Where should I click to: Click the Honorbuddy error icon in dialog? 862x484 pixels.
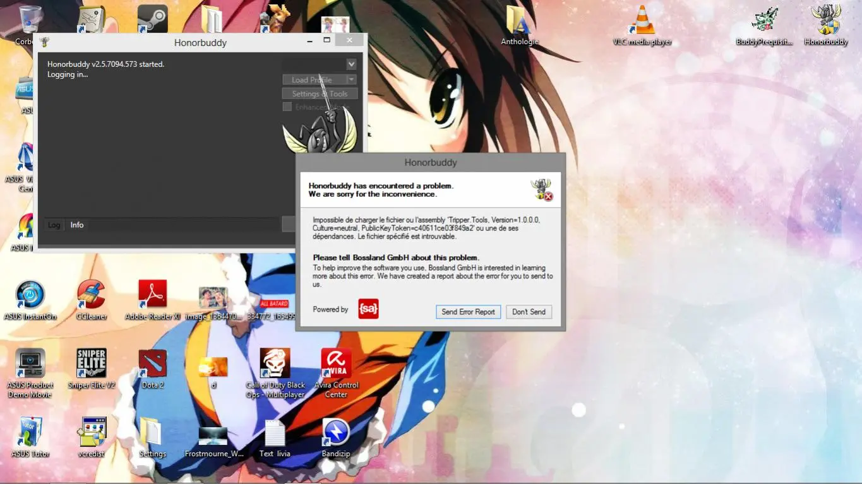[541, 190]
